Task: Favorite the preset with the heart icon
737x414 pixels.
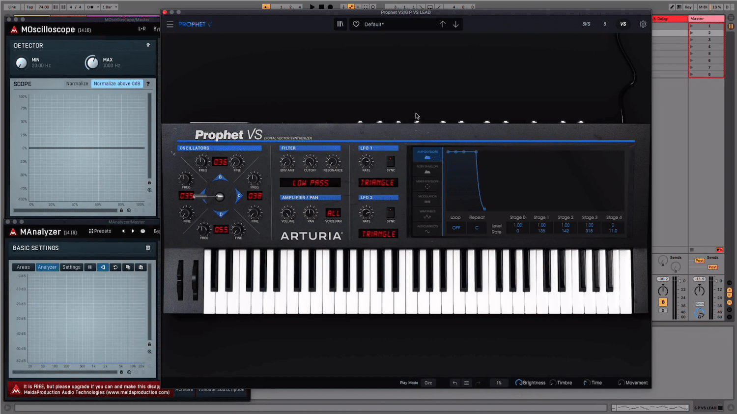Action: click(356, 24)
